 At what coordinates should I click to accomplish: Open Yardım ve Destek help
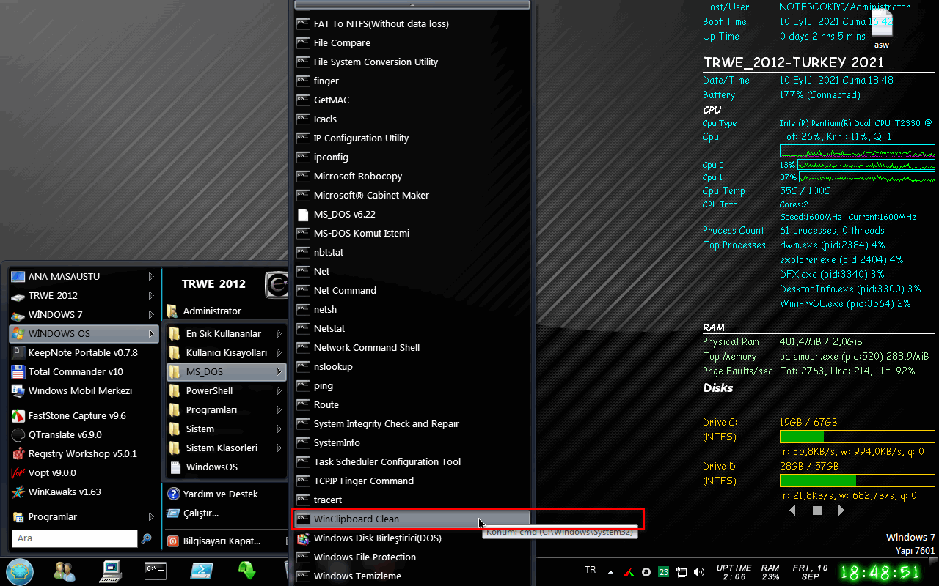click(x=226, y=494)
